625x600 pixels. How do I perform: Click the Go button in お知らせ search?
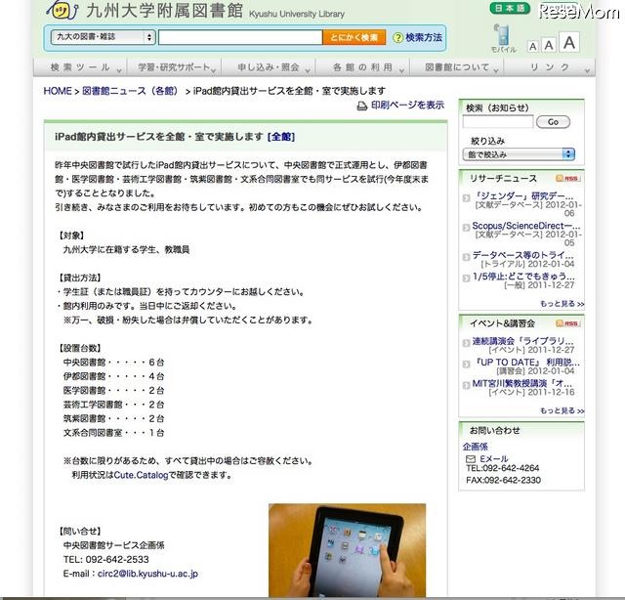553,122
